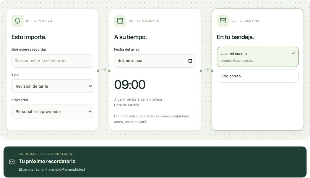Click the label 01 · EL MOTIVO
Image resolution: width=310 pixels, height=178 pixels.
tap(39, 21)
